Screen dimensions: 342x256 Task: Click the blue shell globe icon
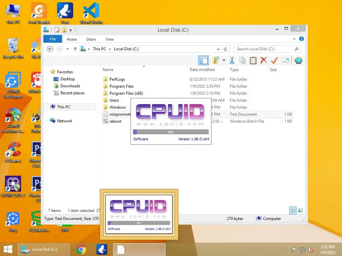click(298, 60)
